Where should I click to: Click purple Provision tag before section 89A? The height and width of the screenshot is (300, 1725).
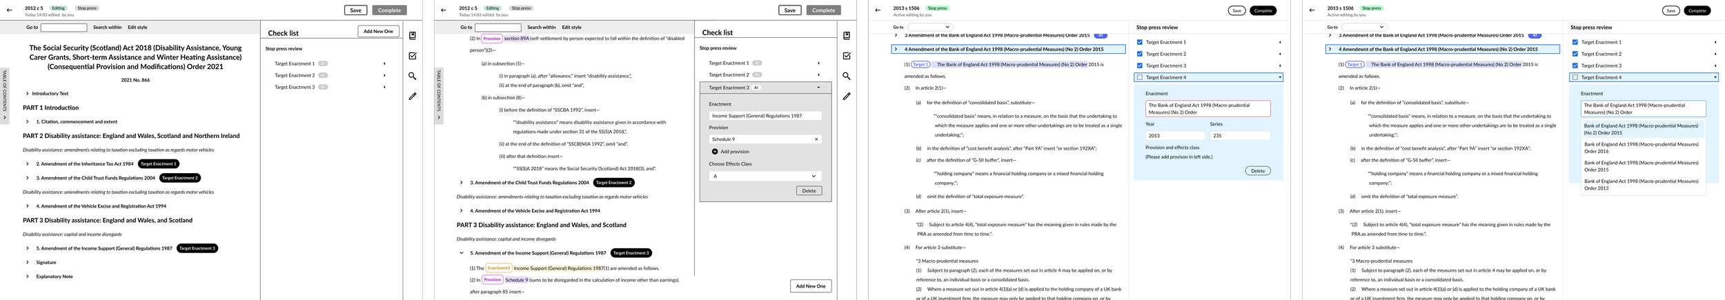click(x=492, y=39)
